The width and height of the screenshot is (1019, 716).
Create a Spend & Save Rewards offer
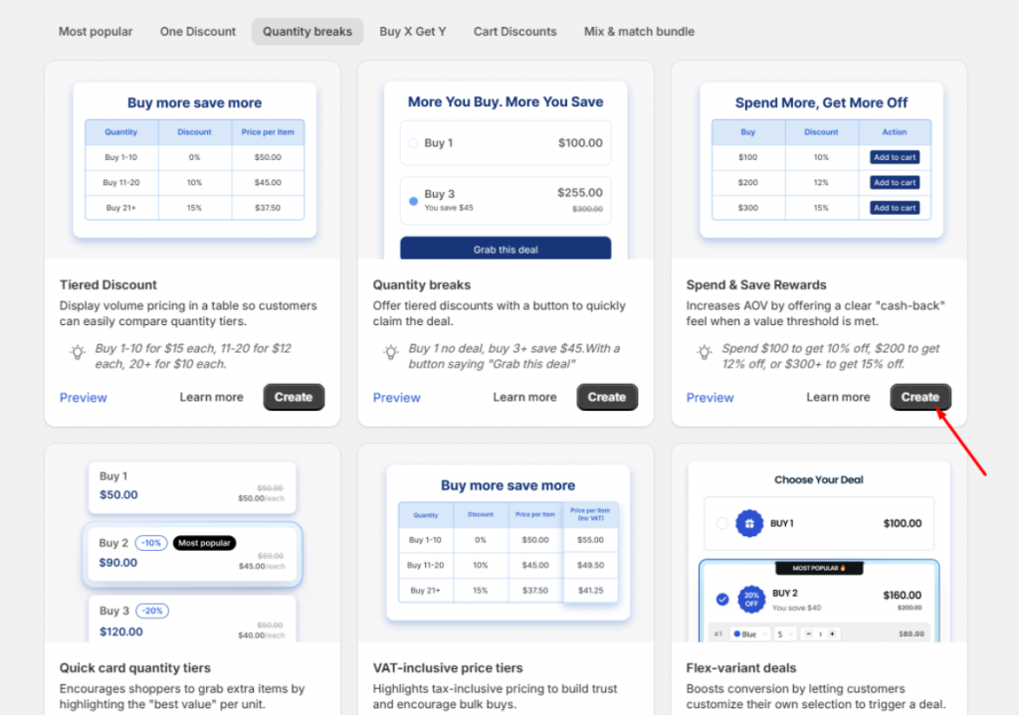pos(920,397)
